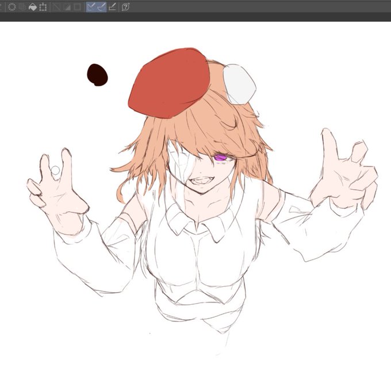Click the red beret on the canvas
The width and height of the screenshot is (391, 391).
coord(170,83)
